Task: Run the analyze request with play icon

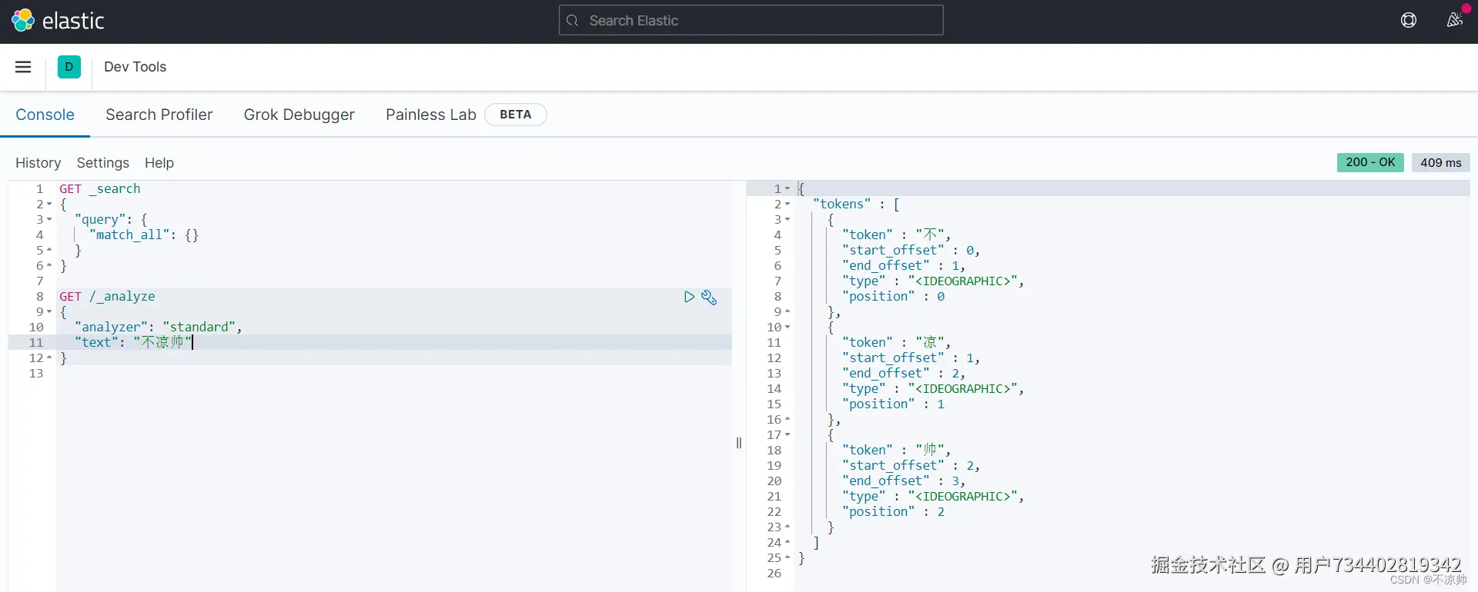Action: (689, 297)
